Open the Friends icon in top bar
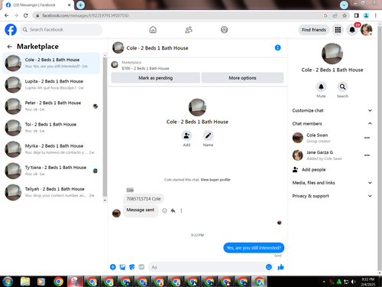 (x=189, y=30)
